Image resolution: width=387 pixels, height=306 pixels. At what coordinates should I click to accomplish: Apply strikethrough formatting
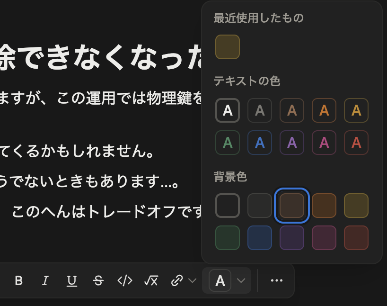pyautogui.click(x=98, y=281)
